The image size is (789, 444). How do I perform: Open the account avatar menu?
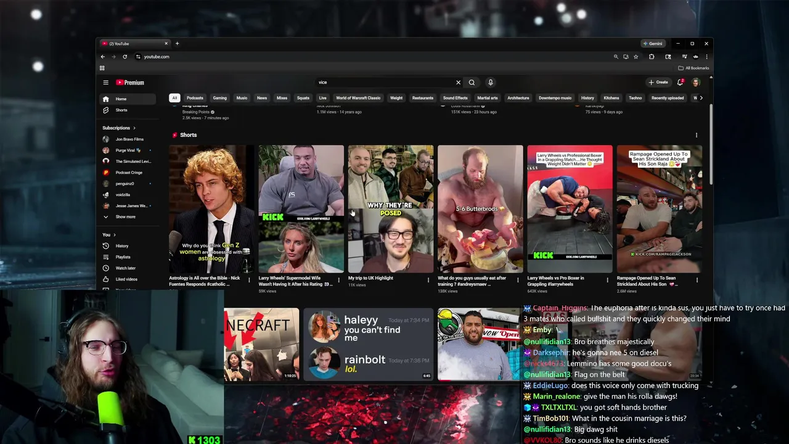click(696, 82)
